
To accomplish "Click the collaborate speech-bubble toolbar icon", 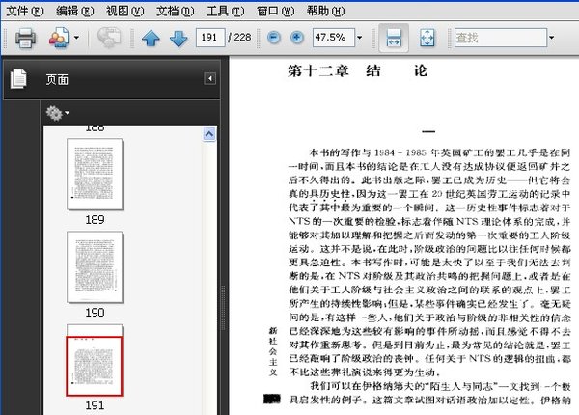I will 109,38.
